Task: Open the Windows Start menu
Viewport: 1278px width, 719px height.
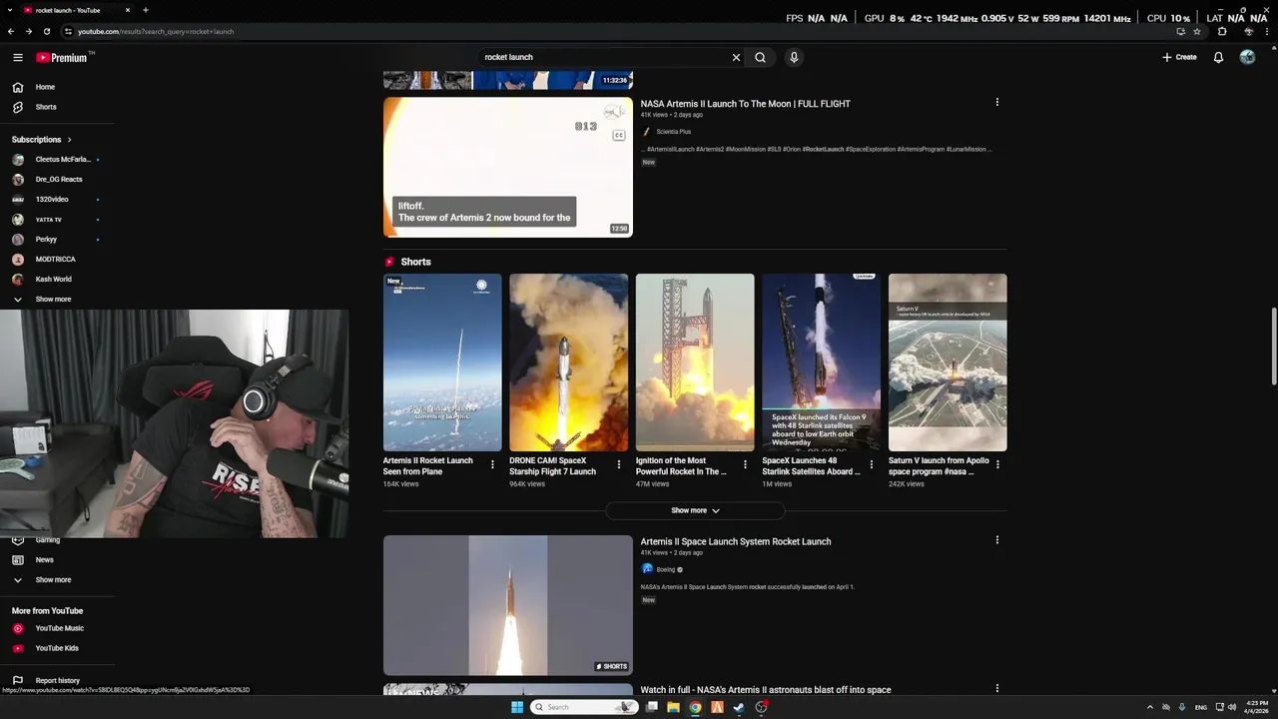Action: click(516, 707)
